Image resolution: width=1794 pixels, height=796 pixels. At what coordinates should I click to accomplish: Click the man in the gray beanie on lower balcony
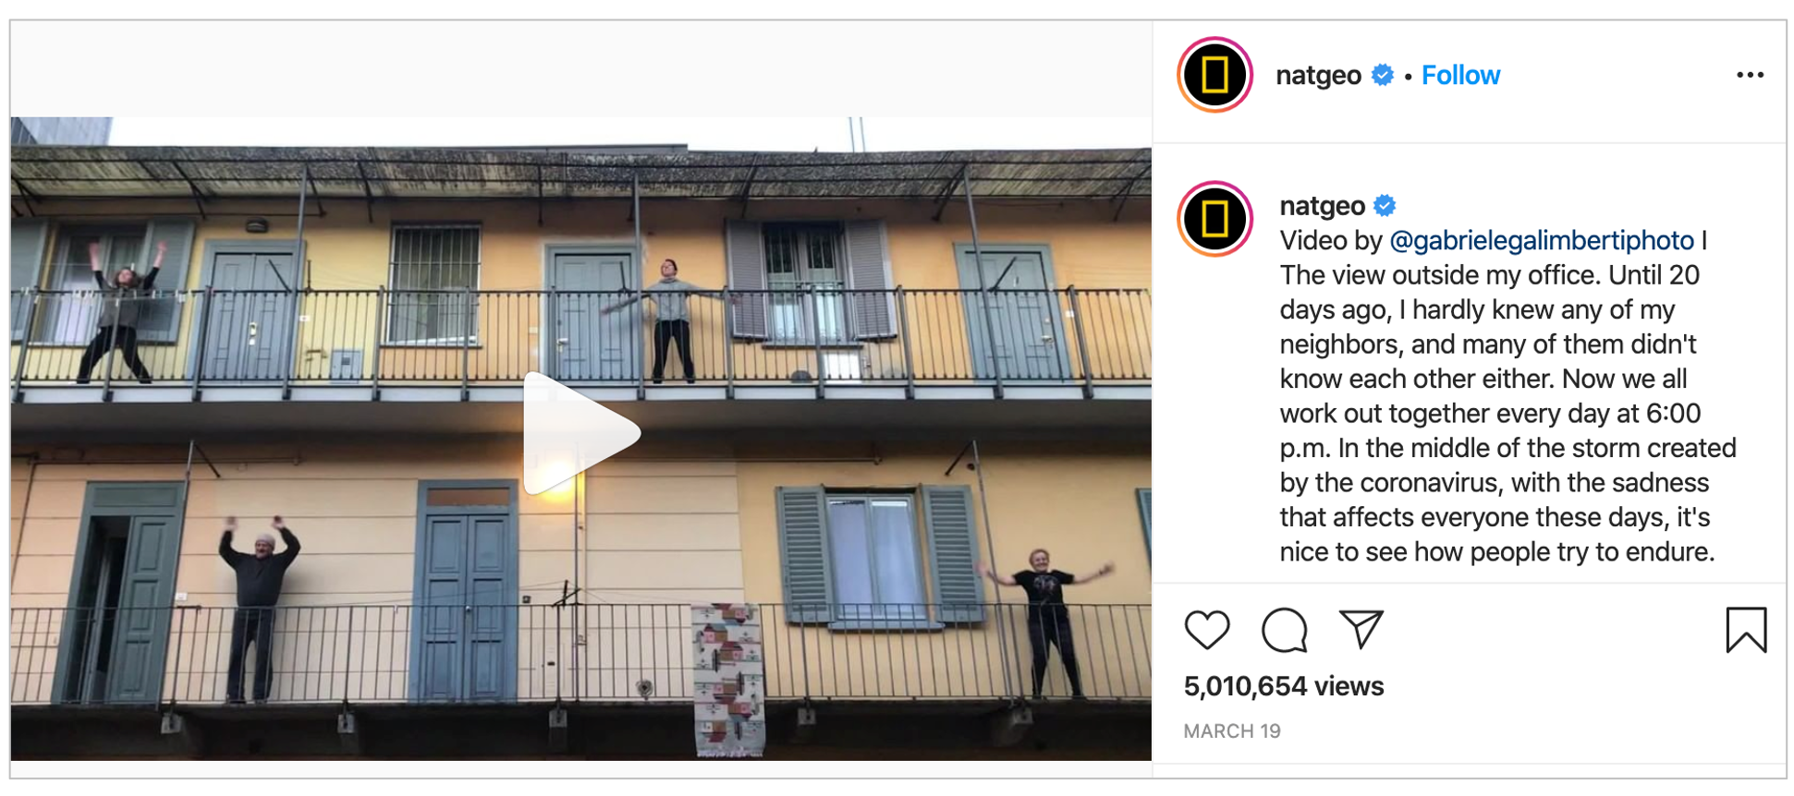[257, 609]
